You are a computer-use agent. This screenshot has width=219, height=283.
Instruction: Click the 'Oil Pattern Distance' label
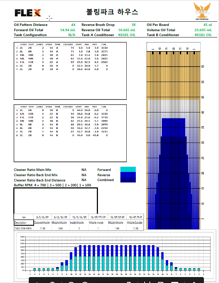coord(31,25)
